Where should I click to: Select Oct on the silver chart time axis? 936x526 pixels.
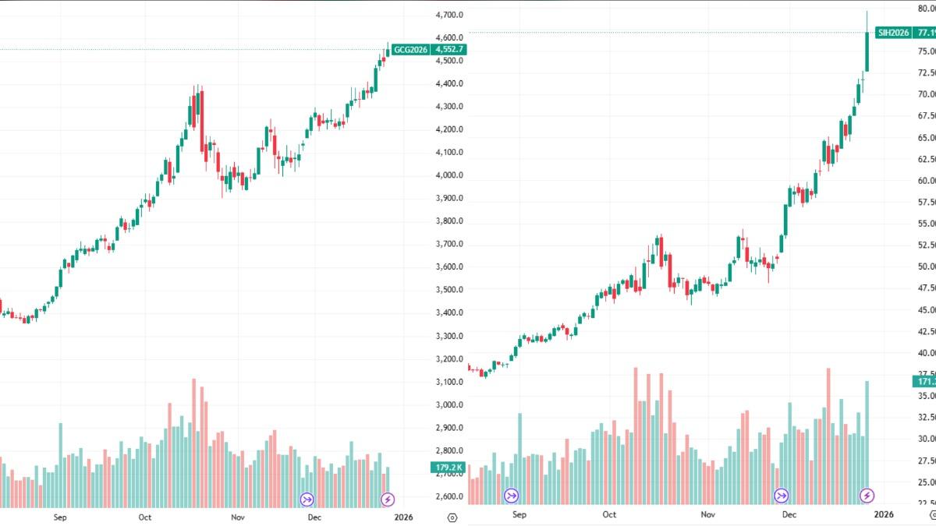[x=609, y=514]
